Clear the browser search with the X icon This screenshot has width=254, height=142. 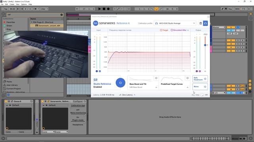62,15
